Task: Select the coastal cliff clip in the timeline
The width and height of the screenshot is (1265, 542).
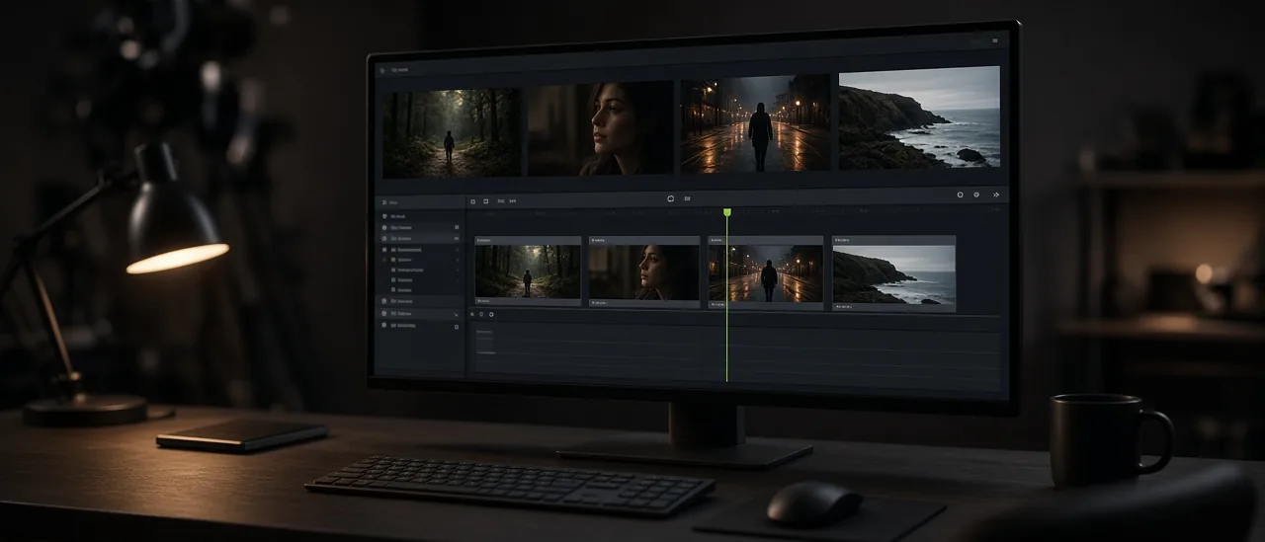Action: point(893,273)
